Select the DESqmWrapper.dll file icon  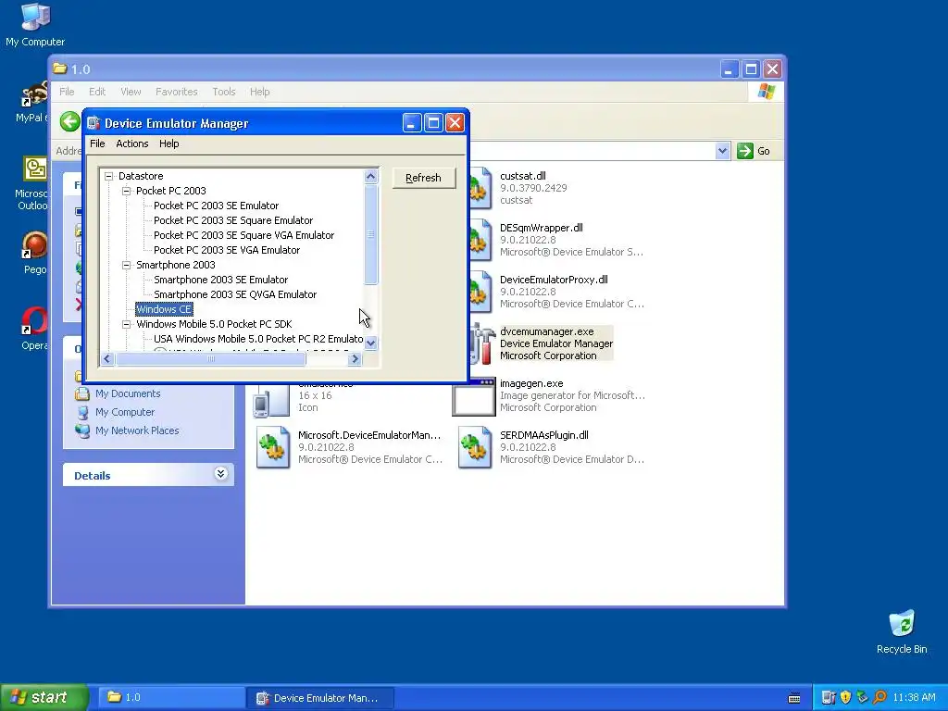[x=480, y=240]
